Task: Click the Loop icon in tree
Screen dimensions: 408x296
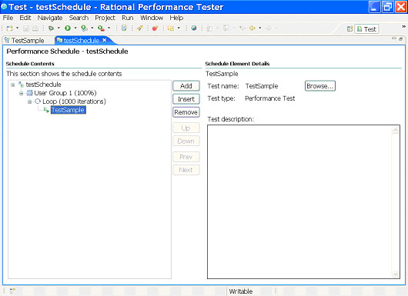Action: (x=38, y=101)
